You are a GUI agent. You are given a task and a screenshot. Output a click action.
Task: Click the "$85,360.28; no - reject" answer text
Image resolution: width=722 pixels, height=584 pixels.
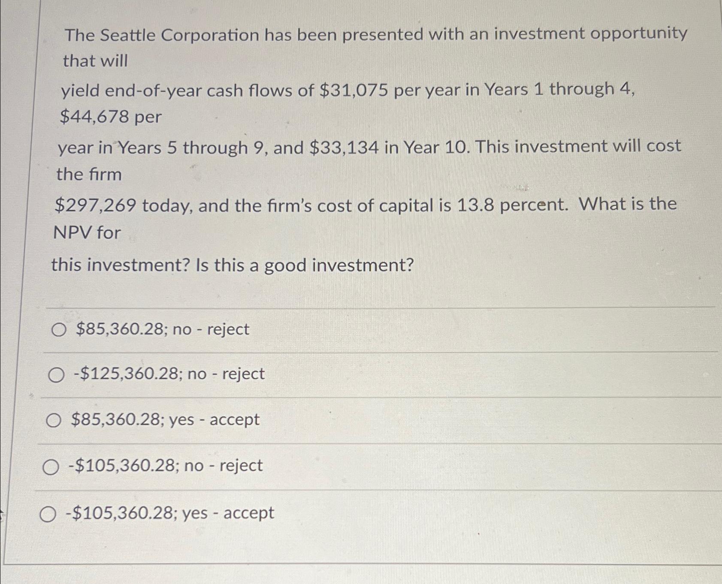click(163, 329)
